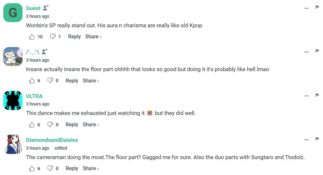323x175 pixels.
Task: Upvote Guest's comment about Wonbin
Action: click(x=32, y=37)
